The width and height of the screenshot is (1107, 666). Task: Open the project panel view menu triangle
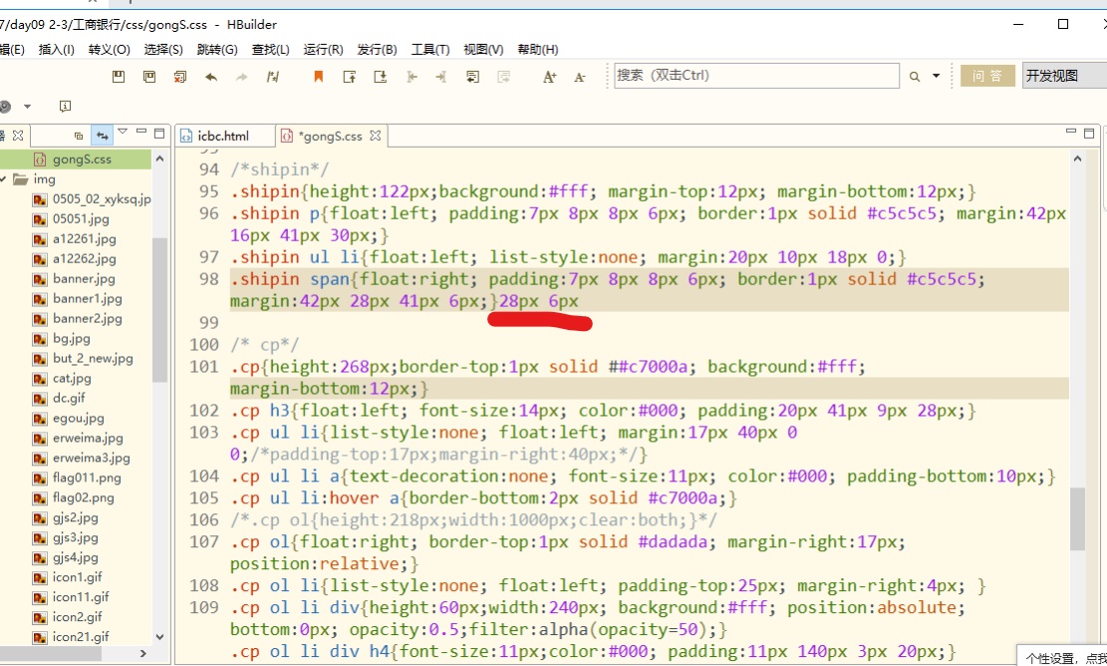(123, 132)
